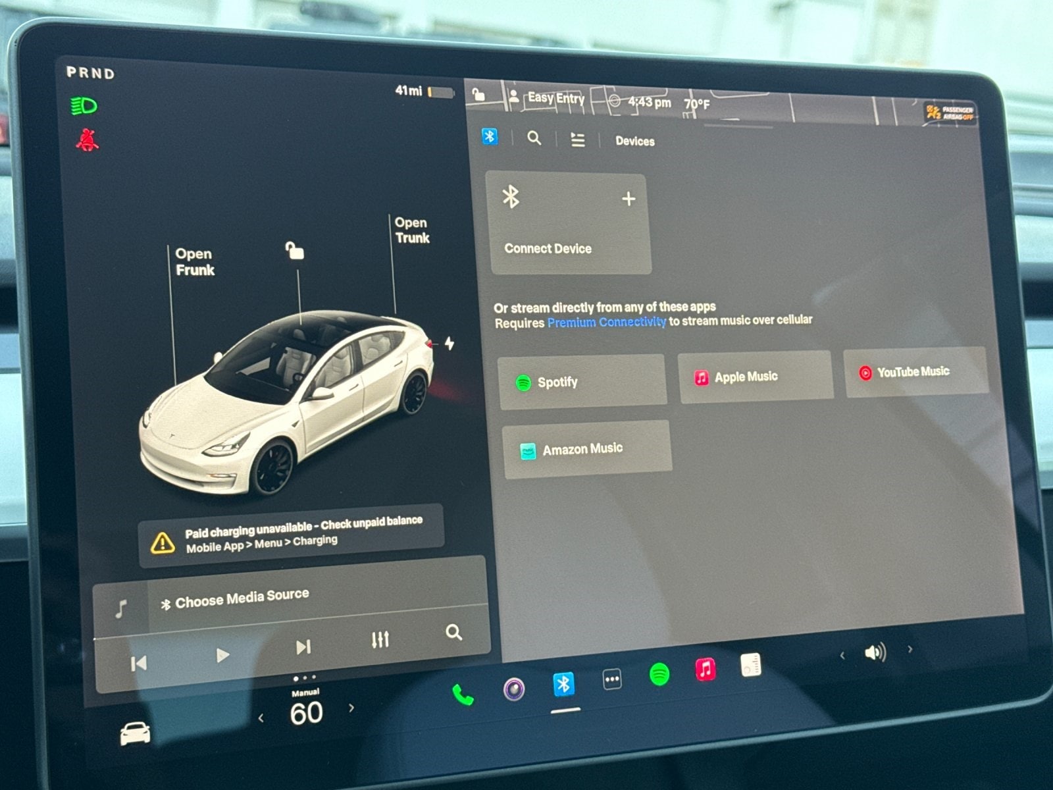Image resolution: width=1053 pixels, height=790 pixels.
Task: Select the Devices tab
Action: click(634, 141)
